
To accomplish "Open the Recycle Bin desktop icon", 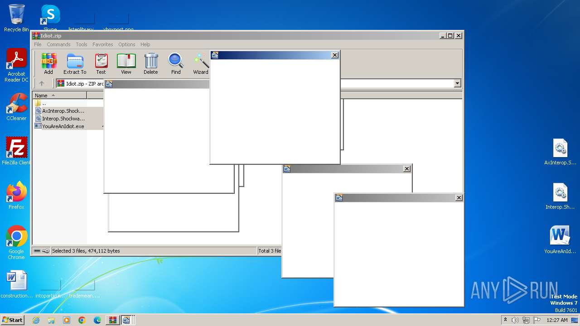I will (x=16, y=18).
